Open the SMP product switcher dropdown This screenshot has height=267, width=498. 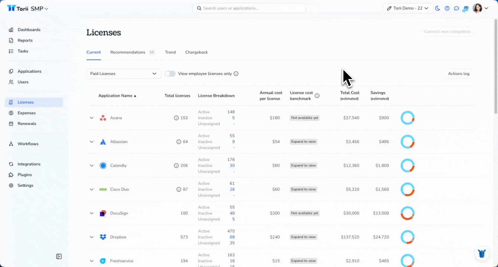(x=39, y=9)
